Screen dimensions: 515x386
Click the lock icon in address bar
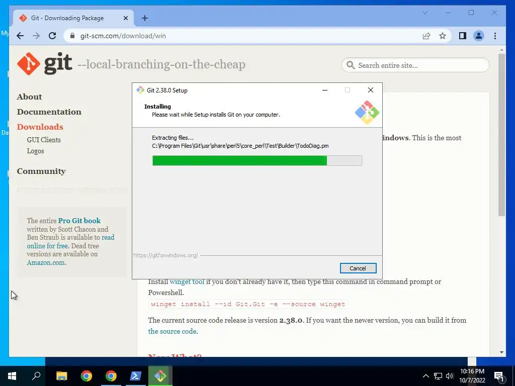click(x=72, y=36)
